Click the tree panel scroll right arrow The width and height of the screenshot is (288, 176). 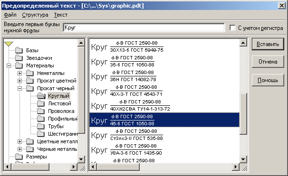click(74, 167)
